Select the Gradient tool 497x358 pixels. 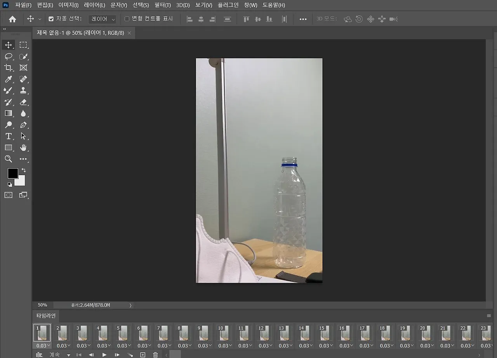tap(8, 113)
